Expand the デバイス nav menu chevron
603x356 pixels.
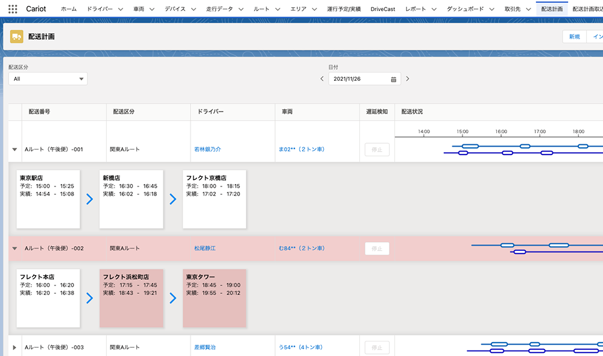tap(193, 9)
